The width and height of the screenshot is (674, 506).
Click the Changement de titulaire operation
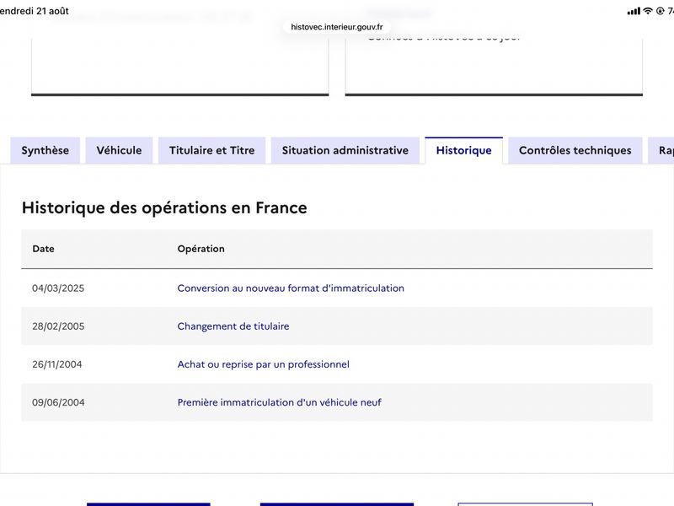[233, 326]
